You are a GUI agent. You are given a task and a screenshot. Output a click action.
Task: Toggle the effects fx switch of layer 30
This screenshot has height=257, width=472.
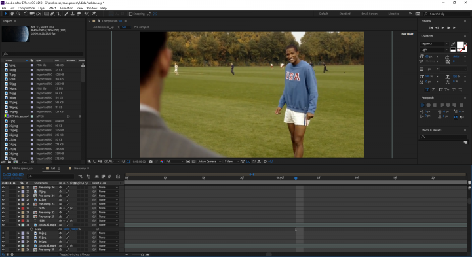71,220
